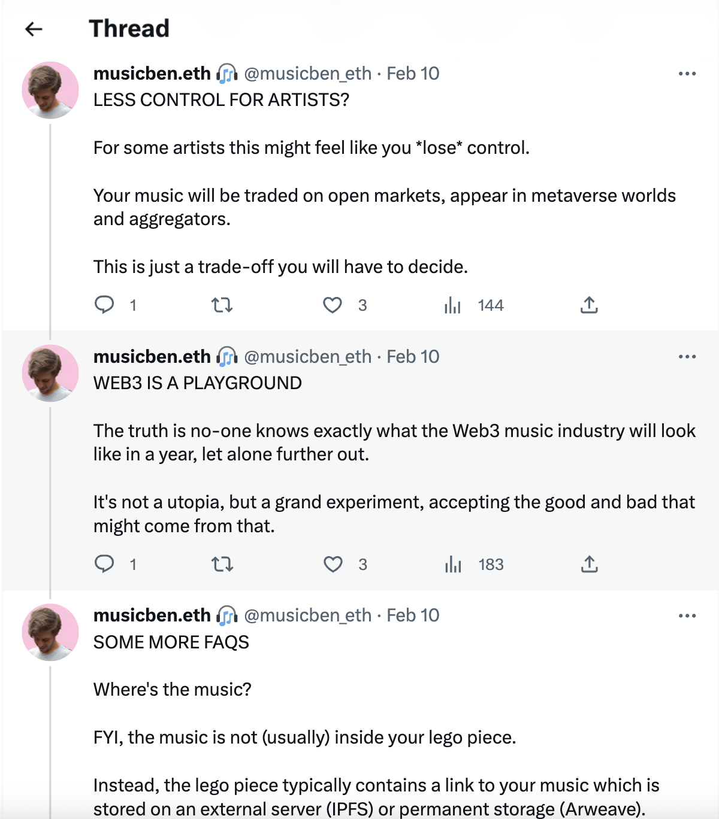This screenshot has height=819, width=719.
Task: Share the WEB3 IS A PLAYGROUND tweet
Action: (x=589, y=565)
